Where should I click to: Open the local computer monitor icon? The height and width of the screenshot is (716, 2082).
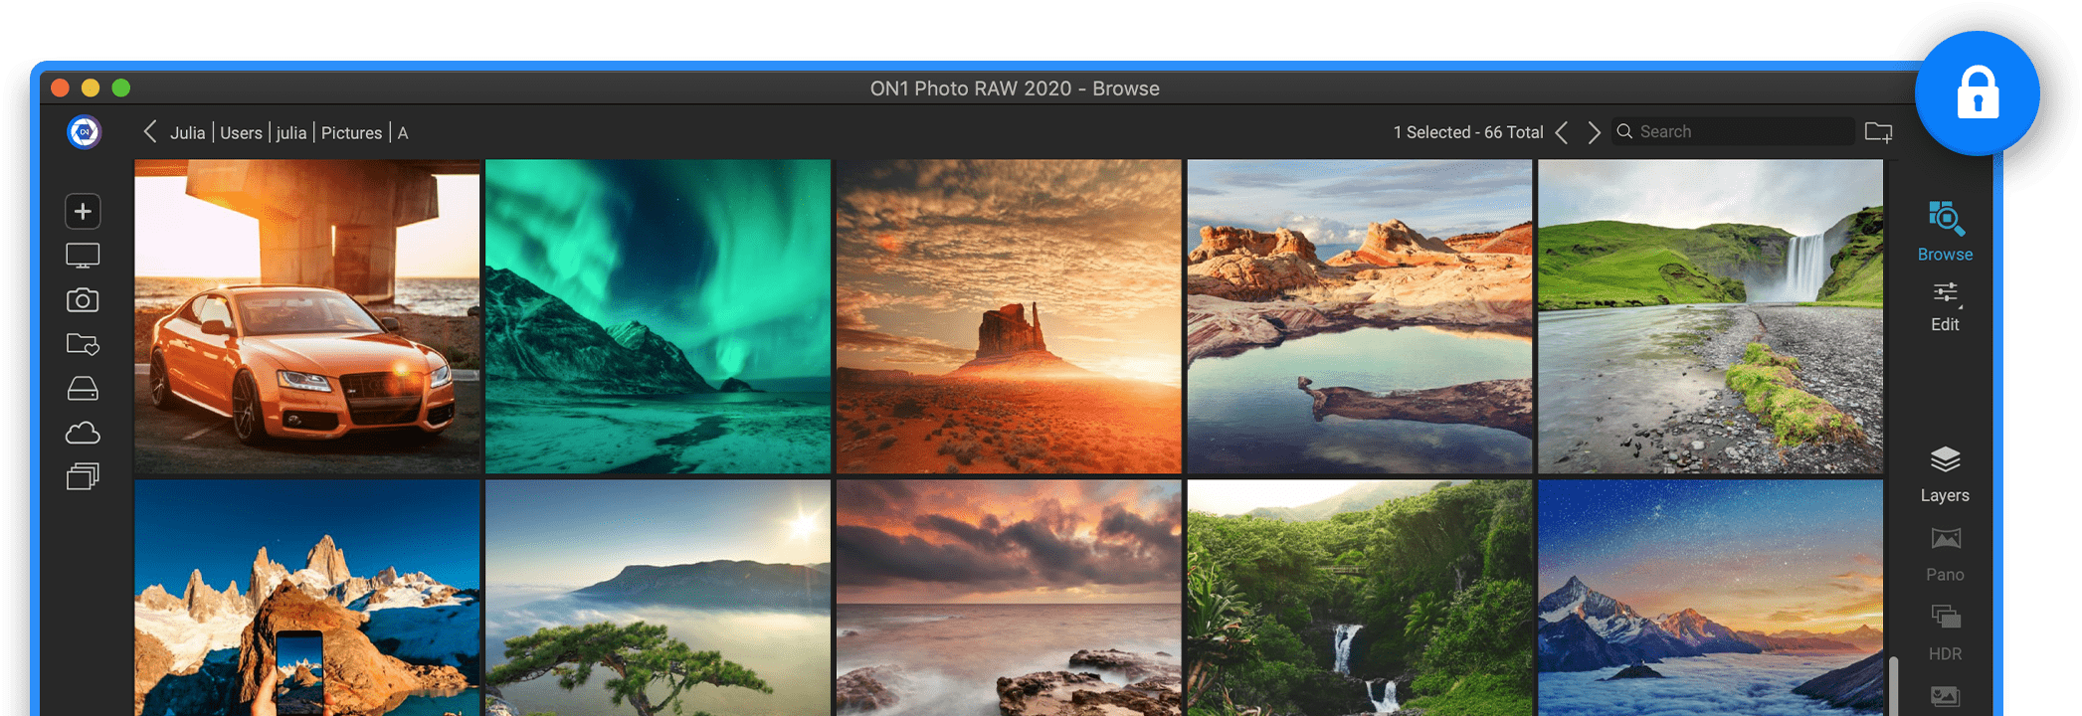pyautogui.click(x=83, y=257)
